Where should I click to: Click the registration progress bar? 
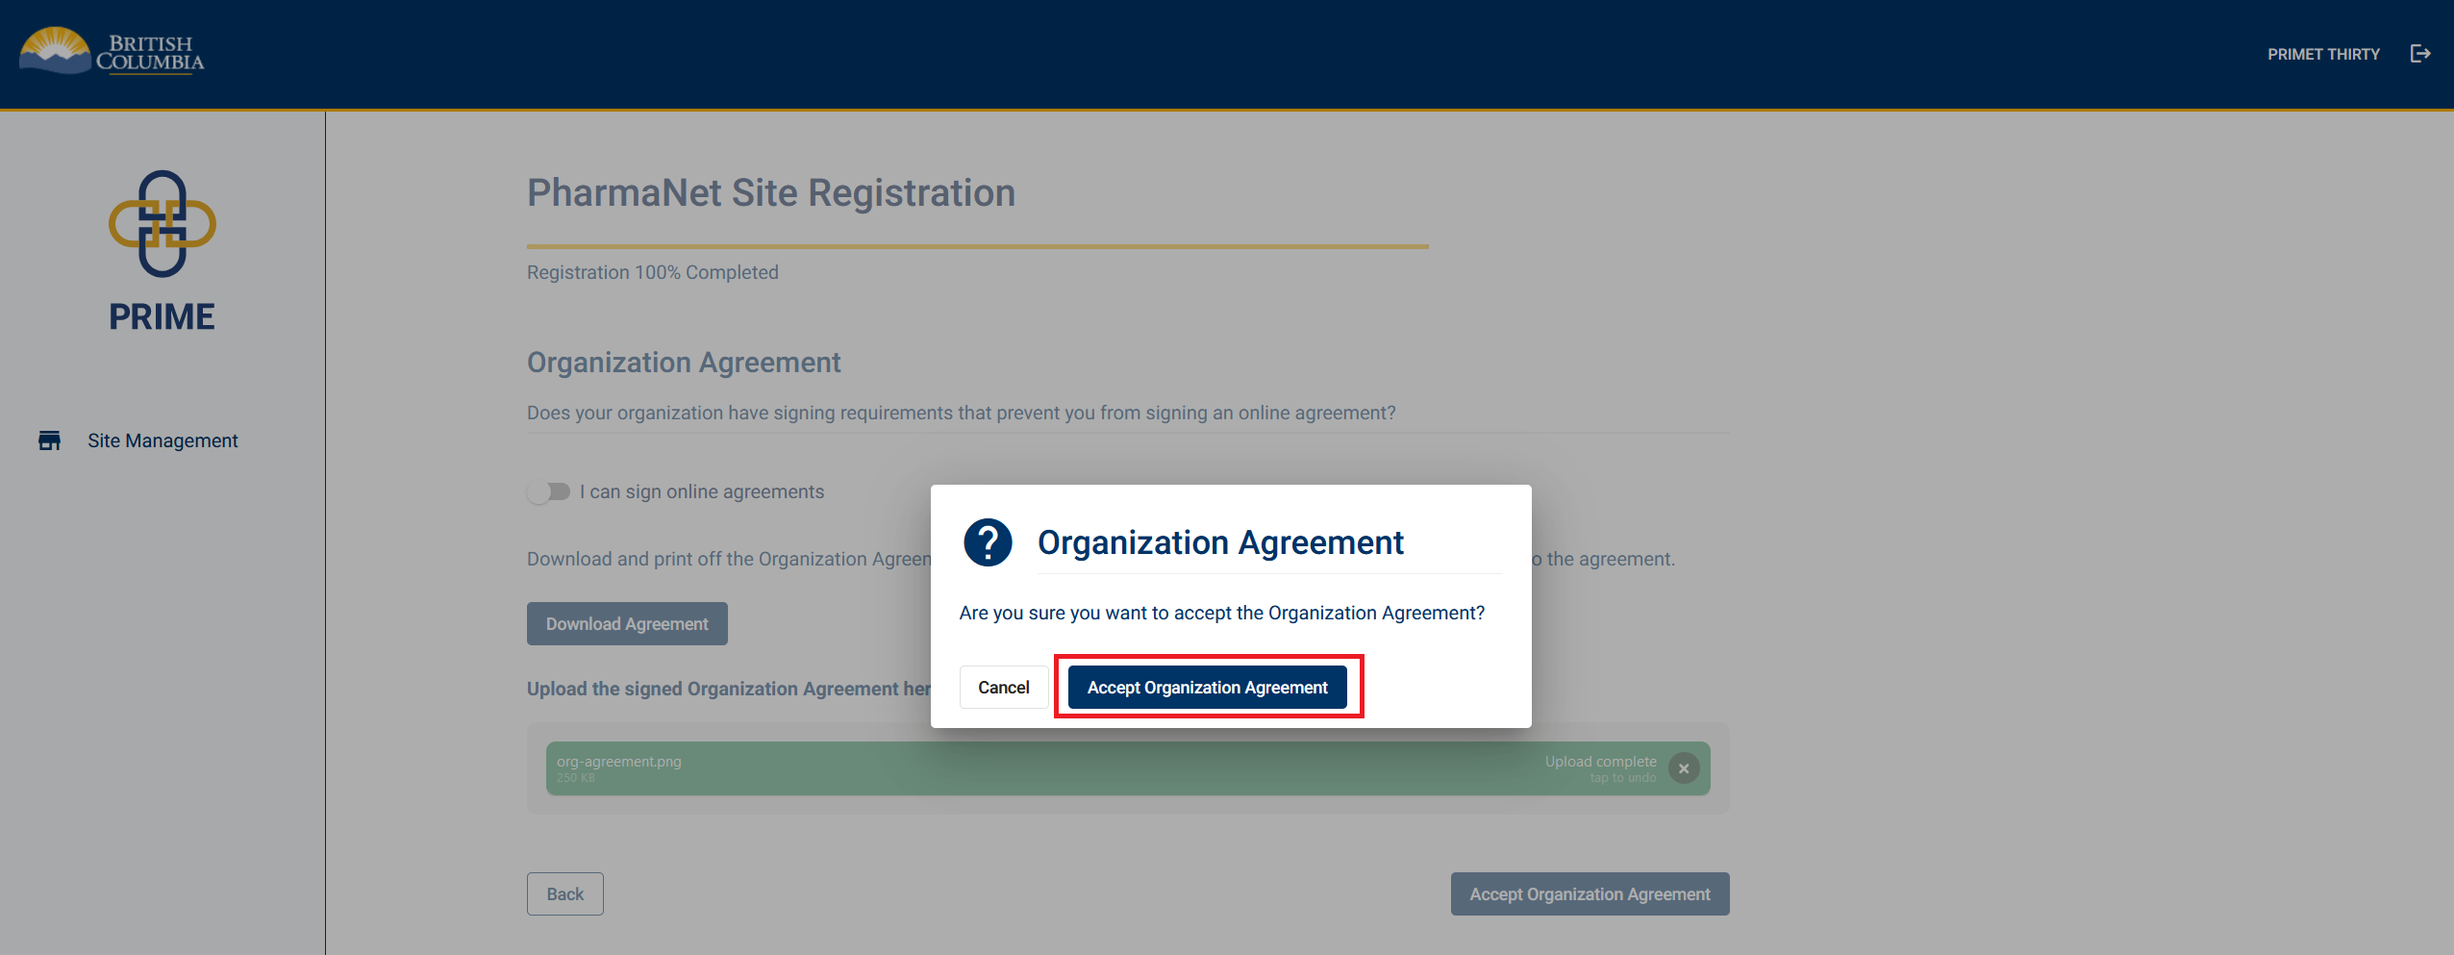point(976,247)
